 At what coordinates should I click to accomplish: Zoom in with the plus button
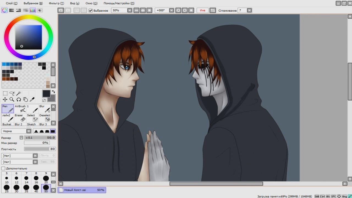[x=143, y=10]
